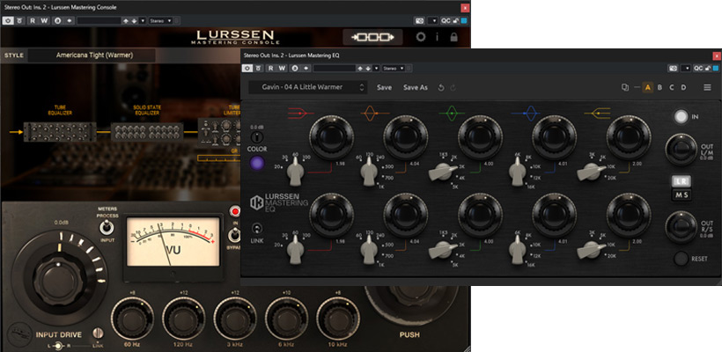Switch to preset slot A
This screenshot has width=722, height=352.
tap(648, 87)
